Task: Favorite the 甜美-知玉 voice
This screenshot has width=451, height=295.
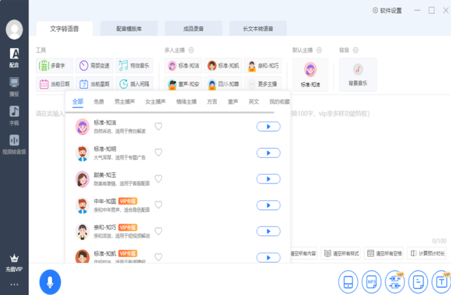Action: click(158, 179)
